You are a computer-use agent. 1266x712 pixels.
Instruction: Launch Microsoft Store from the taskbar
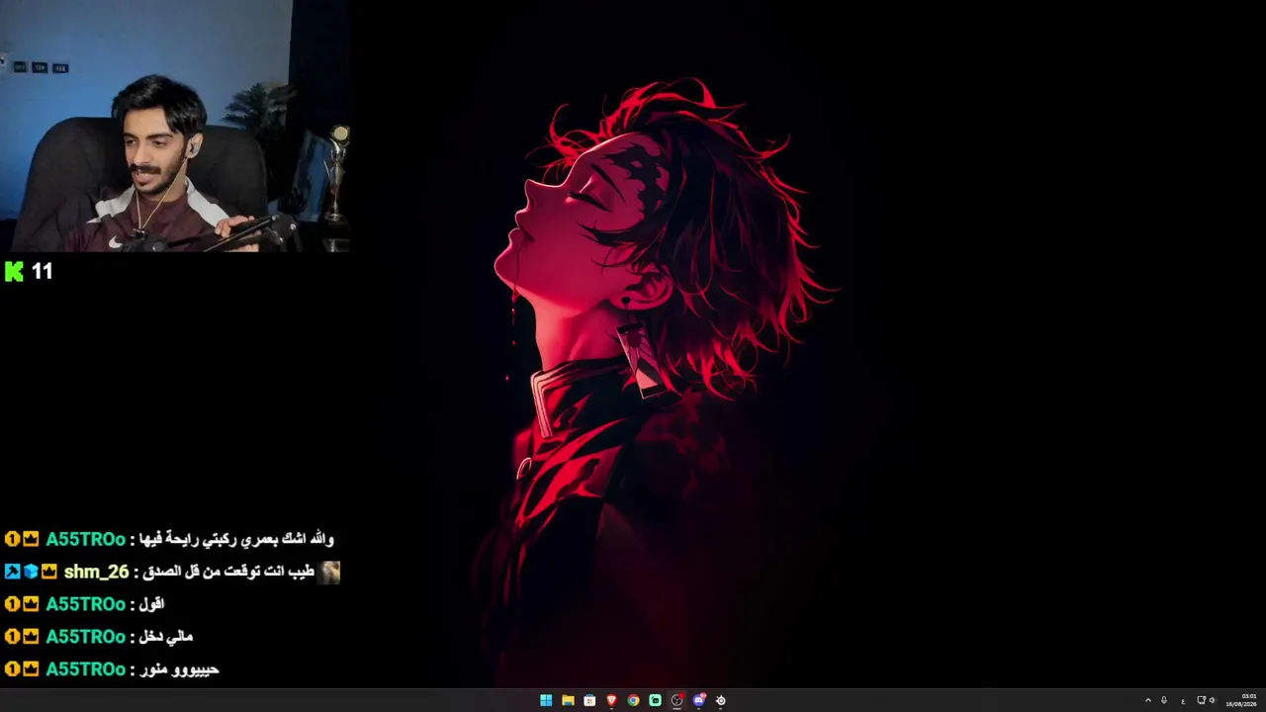[589, 700]
